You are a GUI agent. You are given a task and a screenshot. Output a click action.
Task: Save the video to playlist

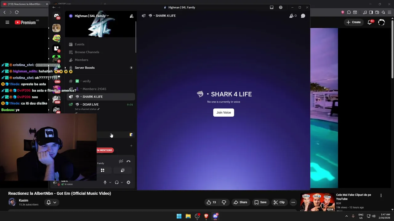pos(260,202)
